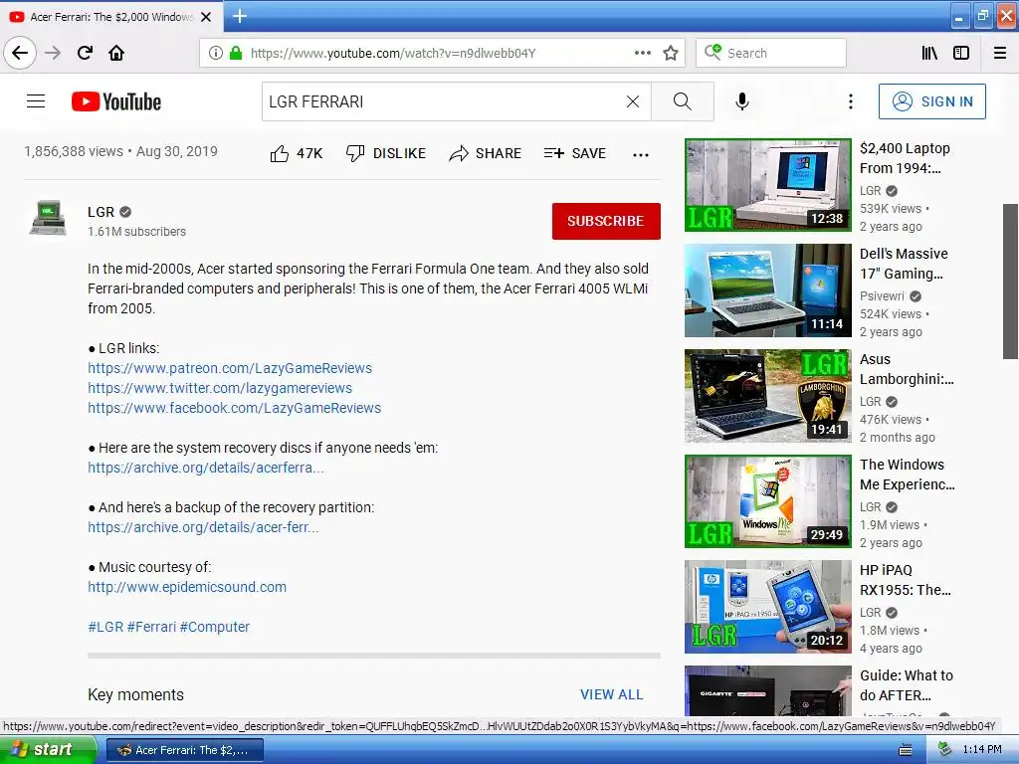This screenshot has height=764, width=1019.
Task: Start voice search with the microphone icon
Action: 742,101
